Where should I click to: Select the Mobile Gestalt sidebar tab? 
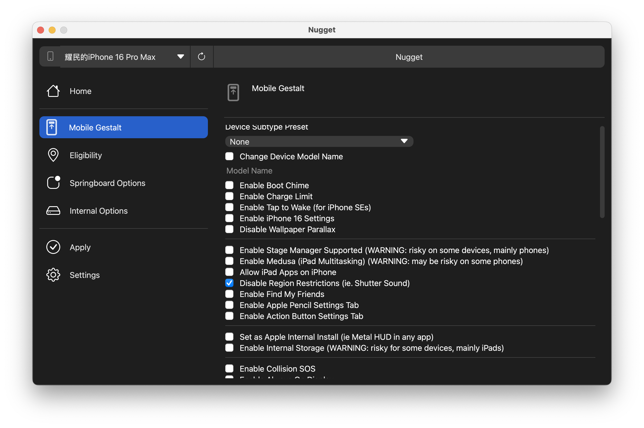tap(123, 127)
